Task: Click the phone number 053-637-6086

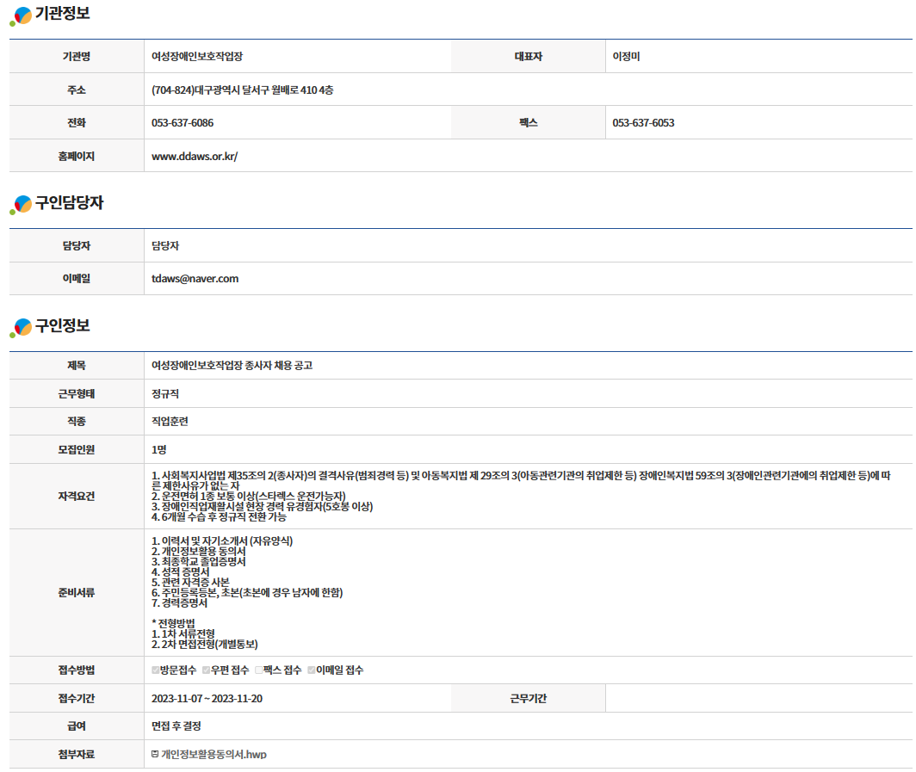Action: 183,123
